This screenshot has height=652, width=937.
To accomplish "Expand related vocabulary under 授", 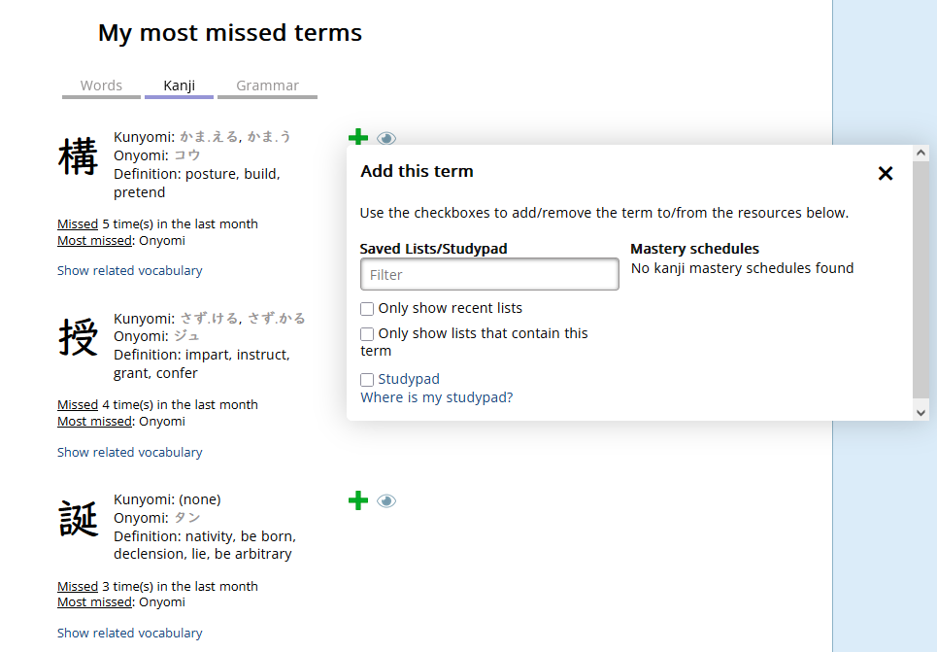I will click(130, 452).
